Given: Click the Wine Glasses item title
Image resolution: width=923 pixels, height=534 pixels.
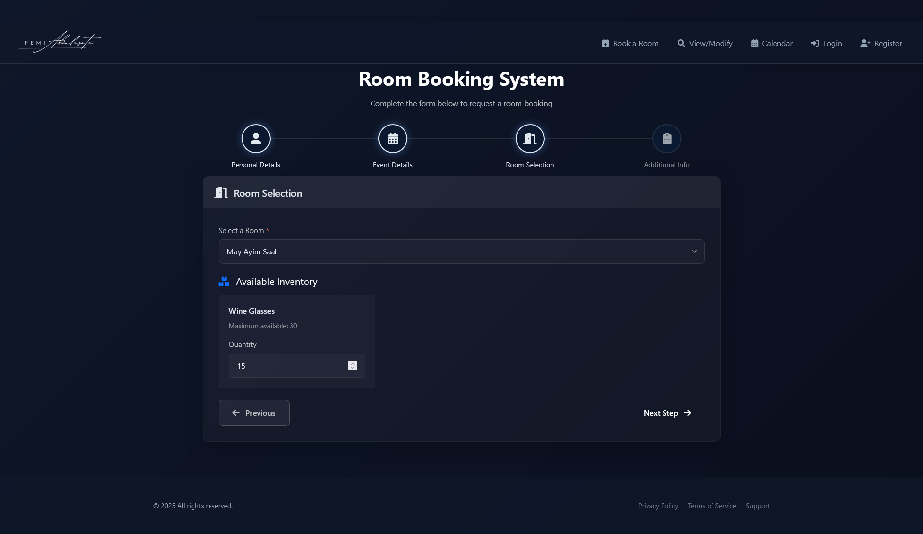Looking at the screenshot, I should click(x=252, y=311).
